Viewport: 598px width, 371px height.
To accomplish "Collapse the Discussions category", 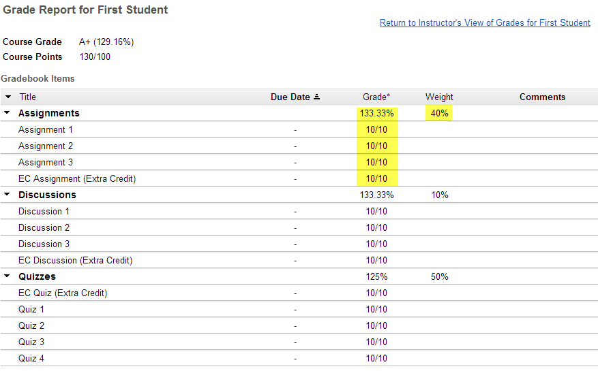I will 7,194.
